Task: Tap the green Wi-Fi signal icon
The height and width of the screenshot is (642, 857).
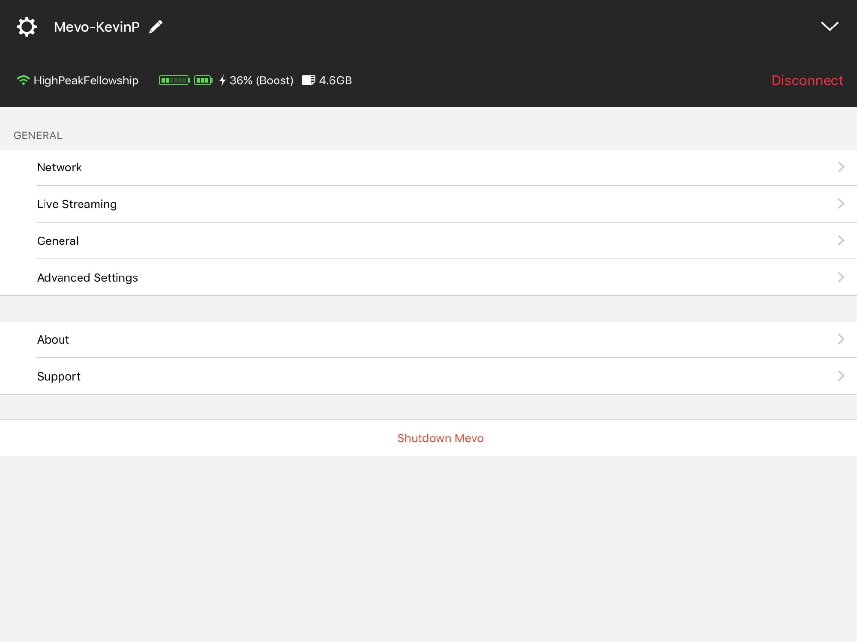Action: coord(23,80)
